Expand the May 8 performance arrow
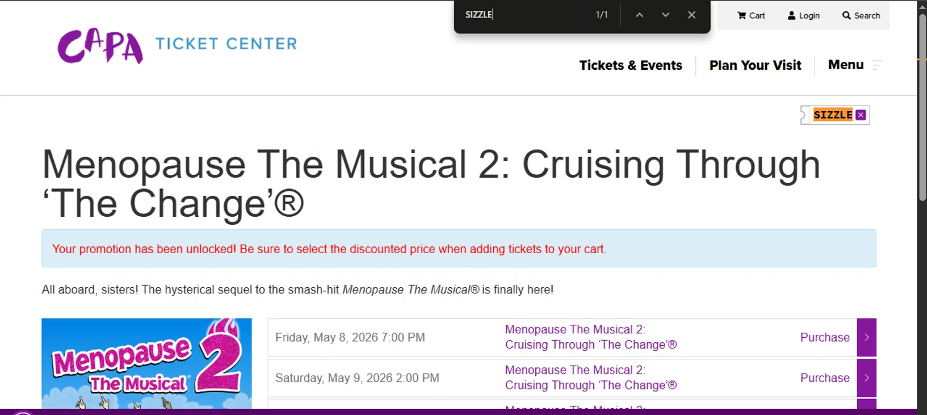 pyautogui.click(x=866, y=337)
